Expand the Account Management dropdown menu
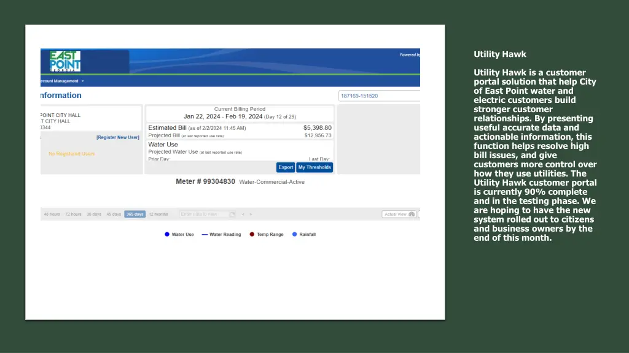Image resolution: width=629 pixels, height=353 pixels. (x=62, y=81)
